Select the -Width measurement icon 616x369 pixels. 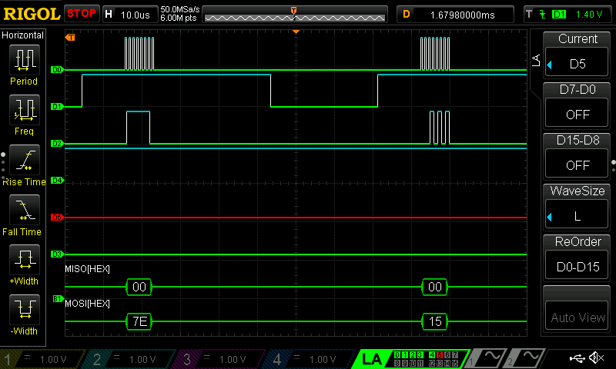click(23, 310)
